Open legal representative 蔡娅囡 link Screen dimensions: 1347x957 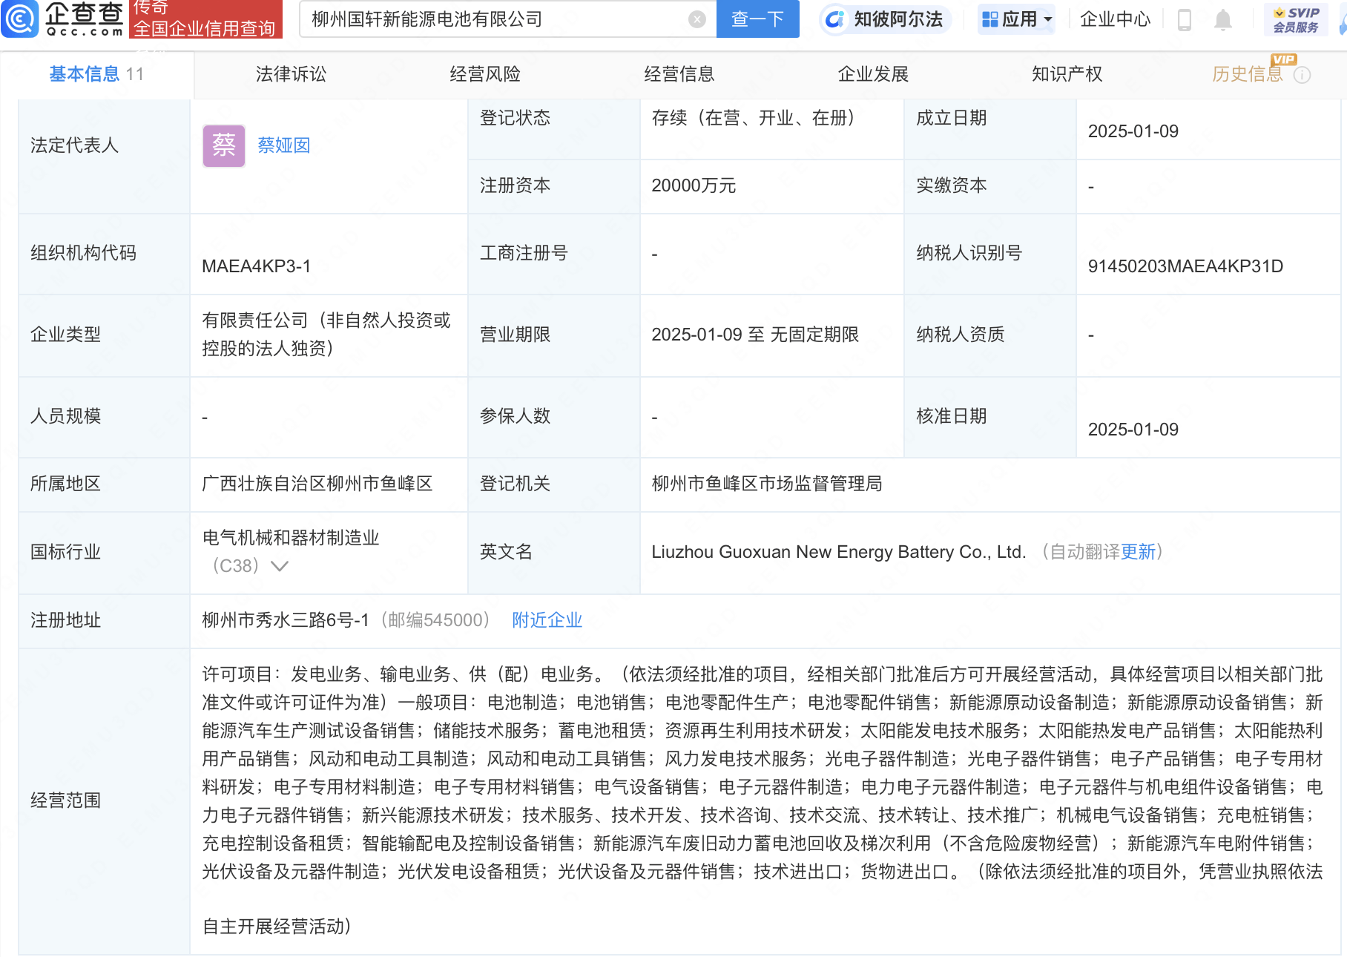pyautogui.click(x=284, y=145)
